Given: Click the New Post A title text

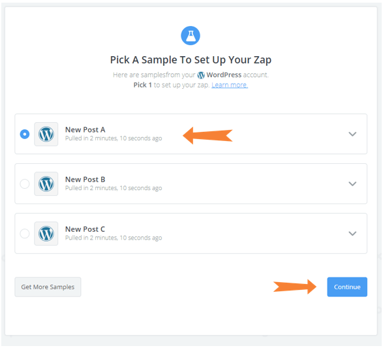Looking at the screenshot, I should point(85,129).
